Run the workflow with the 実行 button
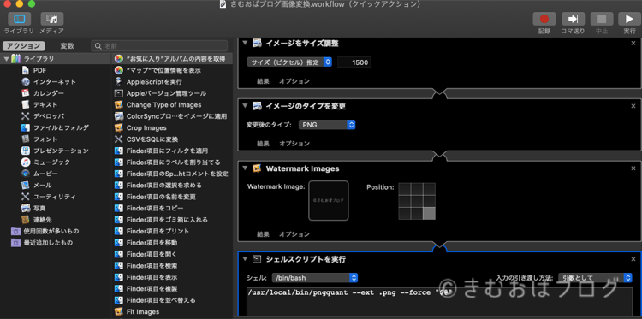This screenshot has width=642, height=319. (629, 19)
